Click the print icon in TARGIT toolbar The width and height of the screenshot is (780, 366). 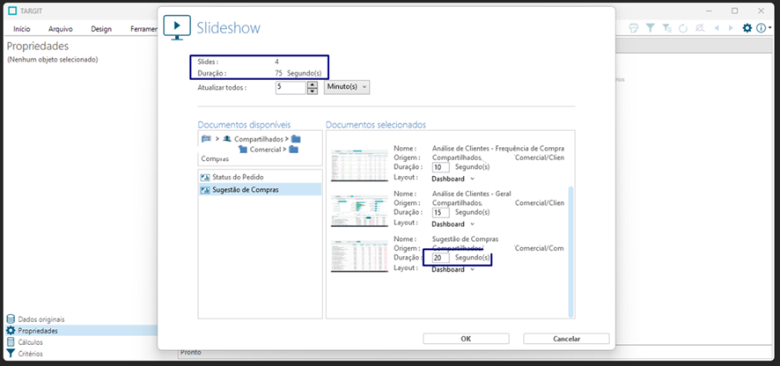pos(633,28)
